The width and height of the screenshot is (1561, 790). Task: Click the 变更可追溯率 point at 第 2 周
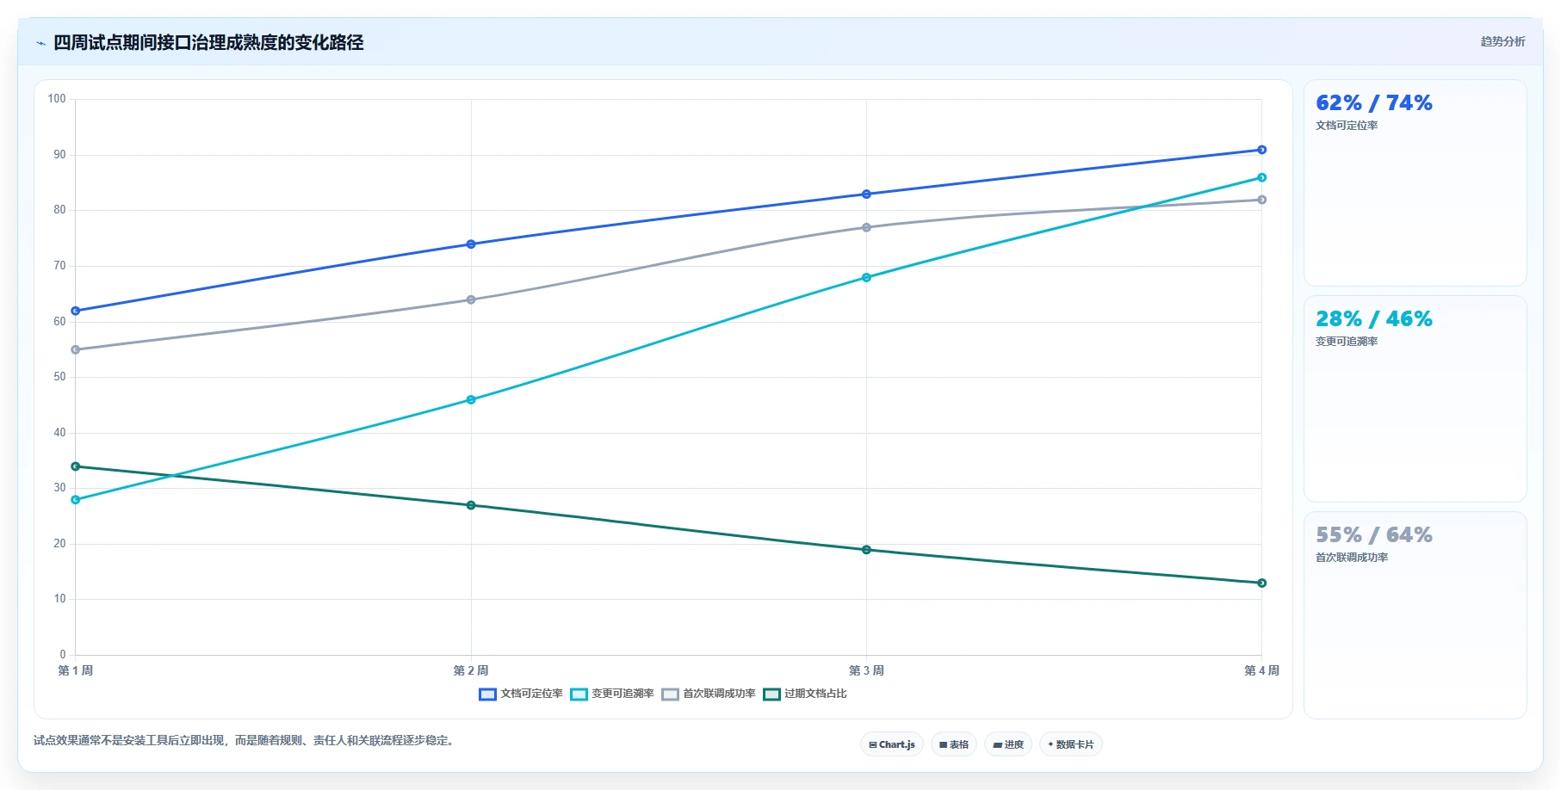click(471, 399)
